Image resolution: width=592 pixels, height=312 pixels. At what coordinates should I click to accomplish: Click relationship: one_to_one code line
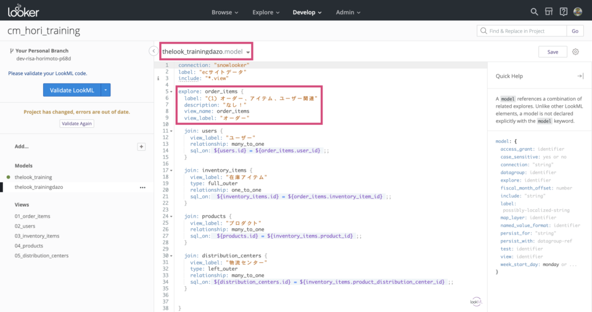click(x=226, y=190)
